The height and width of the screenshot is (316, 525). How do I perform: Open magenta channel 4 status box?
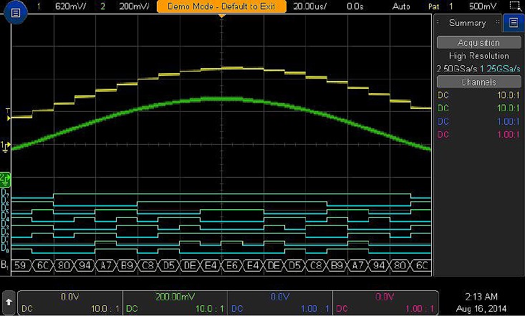(x=385, y=302)
